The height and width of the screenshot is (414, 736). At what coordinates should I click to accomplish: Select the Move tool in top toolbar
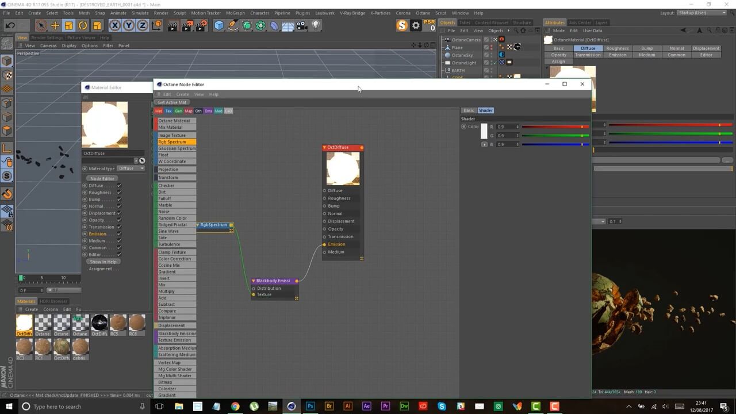coord(55,25)
